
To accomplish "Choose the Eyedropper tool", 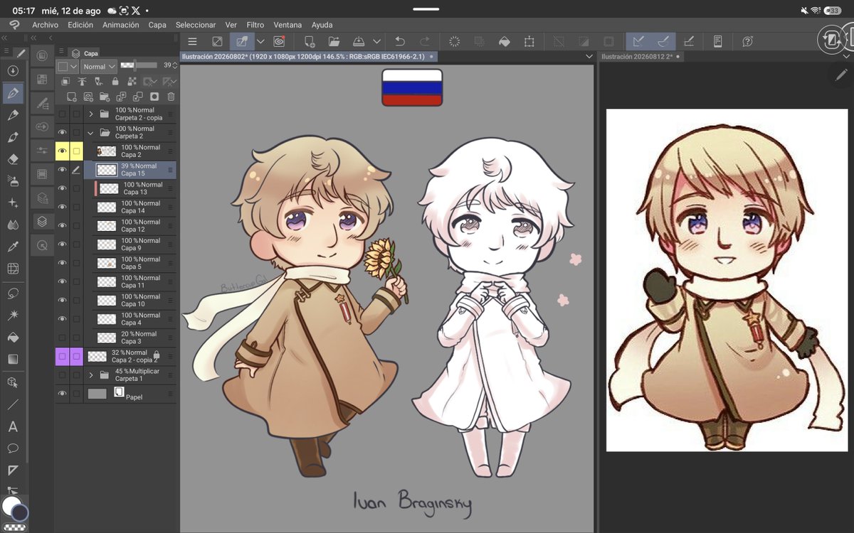I will tap(13, 247).
